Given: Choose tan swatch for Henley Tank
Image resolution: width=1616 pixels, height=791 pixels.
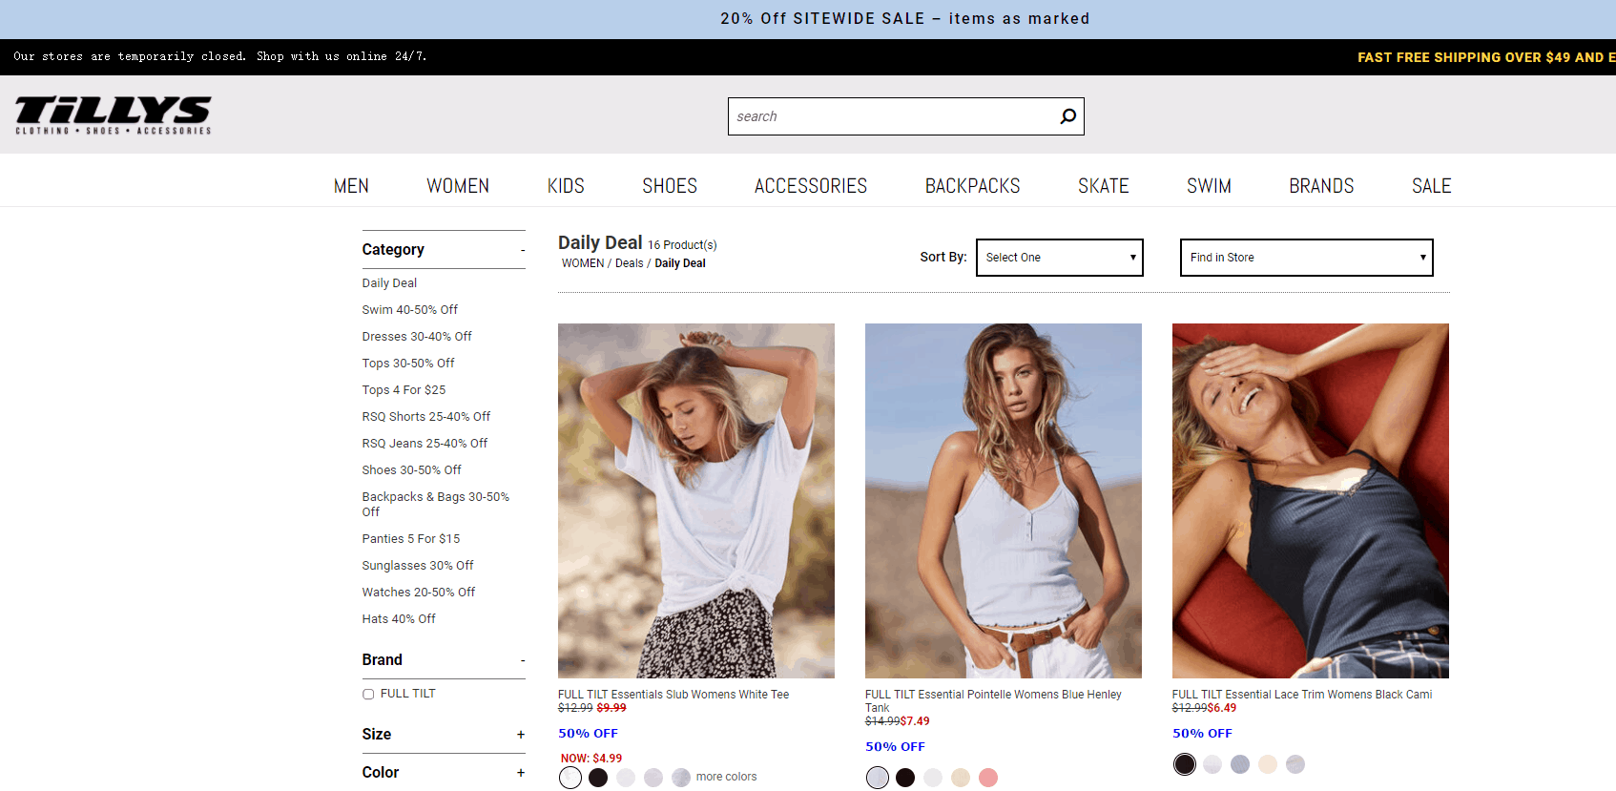Looking at the screenshot, I should (961, 778).
